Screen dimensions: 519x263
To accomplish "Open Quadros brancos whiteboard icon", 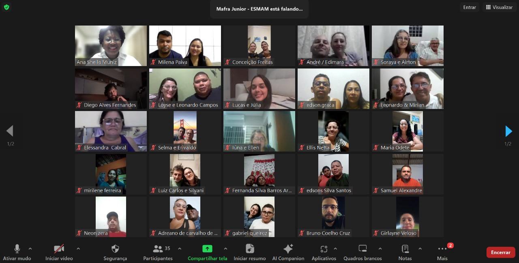I will click(x=362, y=249).
